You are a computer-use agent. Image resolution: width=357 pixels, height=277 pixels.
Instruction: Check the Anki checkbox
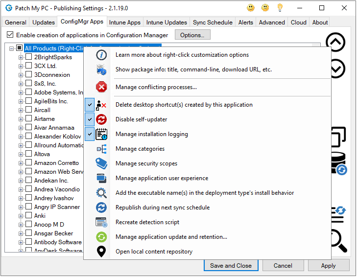[x=28, y=215]
